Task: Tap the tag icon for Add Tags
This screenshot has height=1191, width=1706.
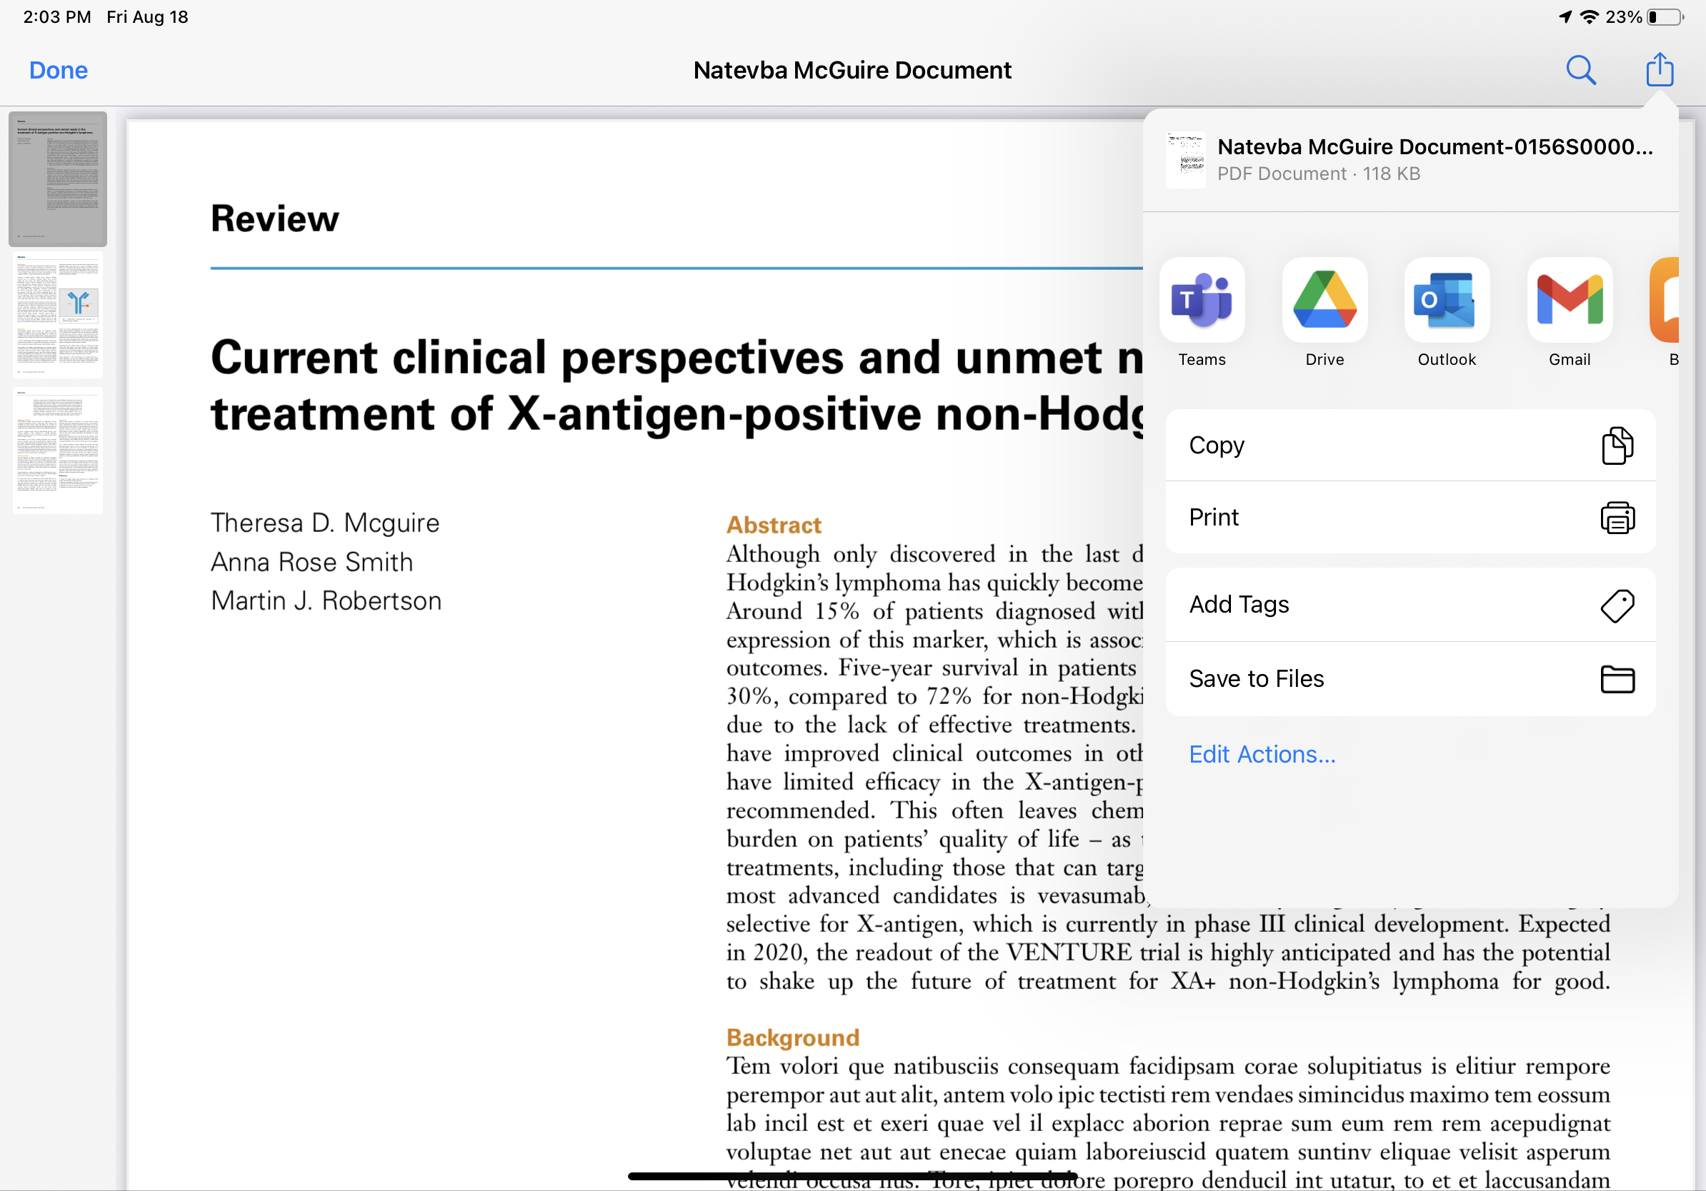Action: (1617, 606)
